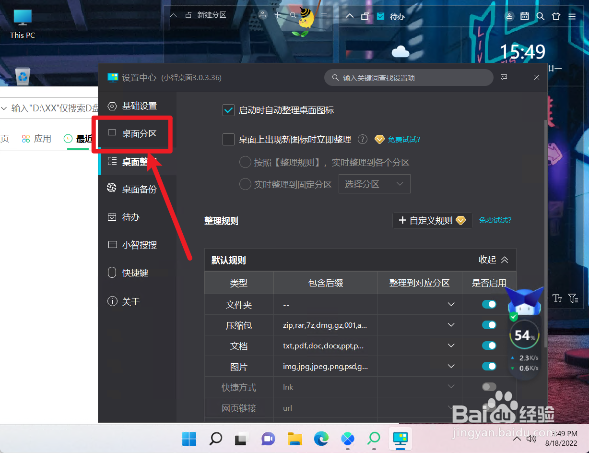Open the volume icon in system tray
589x453 pixels.
(x=531, y=439)
